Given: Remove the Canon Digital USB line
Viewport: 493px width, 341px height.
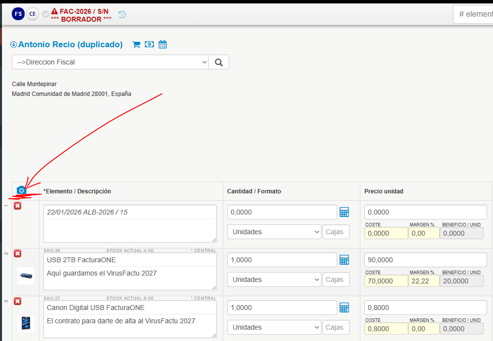Looking at the screenshot, I should click(18, 301).
